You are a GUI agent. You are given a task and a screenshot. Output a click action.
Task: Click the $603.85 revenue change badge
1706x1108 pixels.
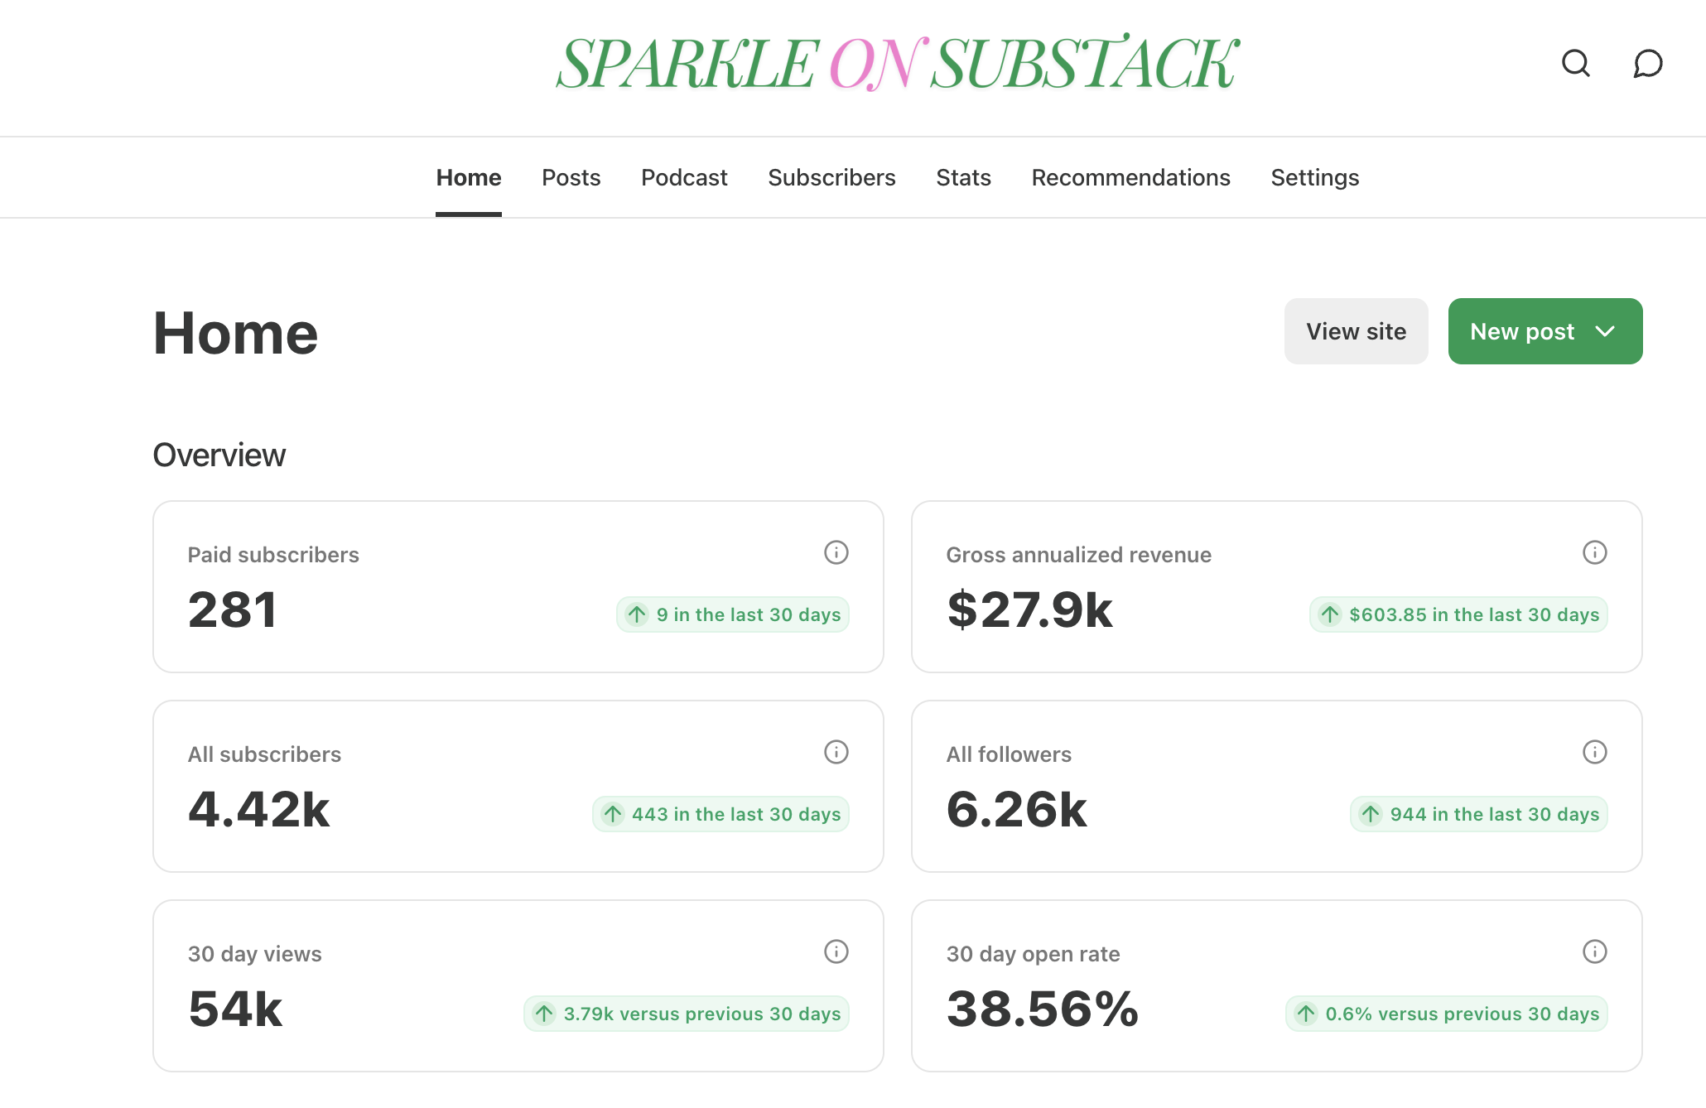pyautogui.click(x=1458, y=614)
